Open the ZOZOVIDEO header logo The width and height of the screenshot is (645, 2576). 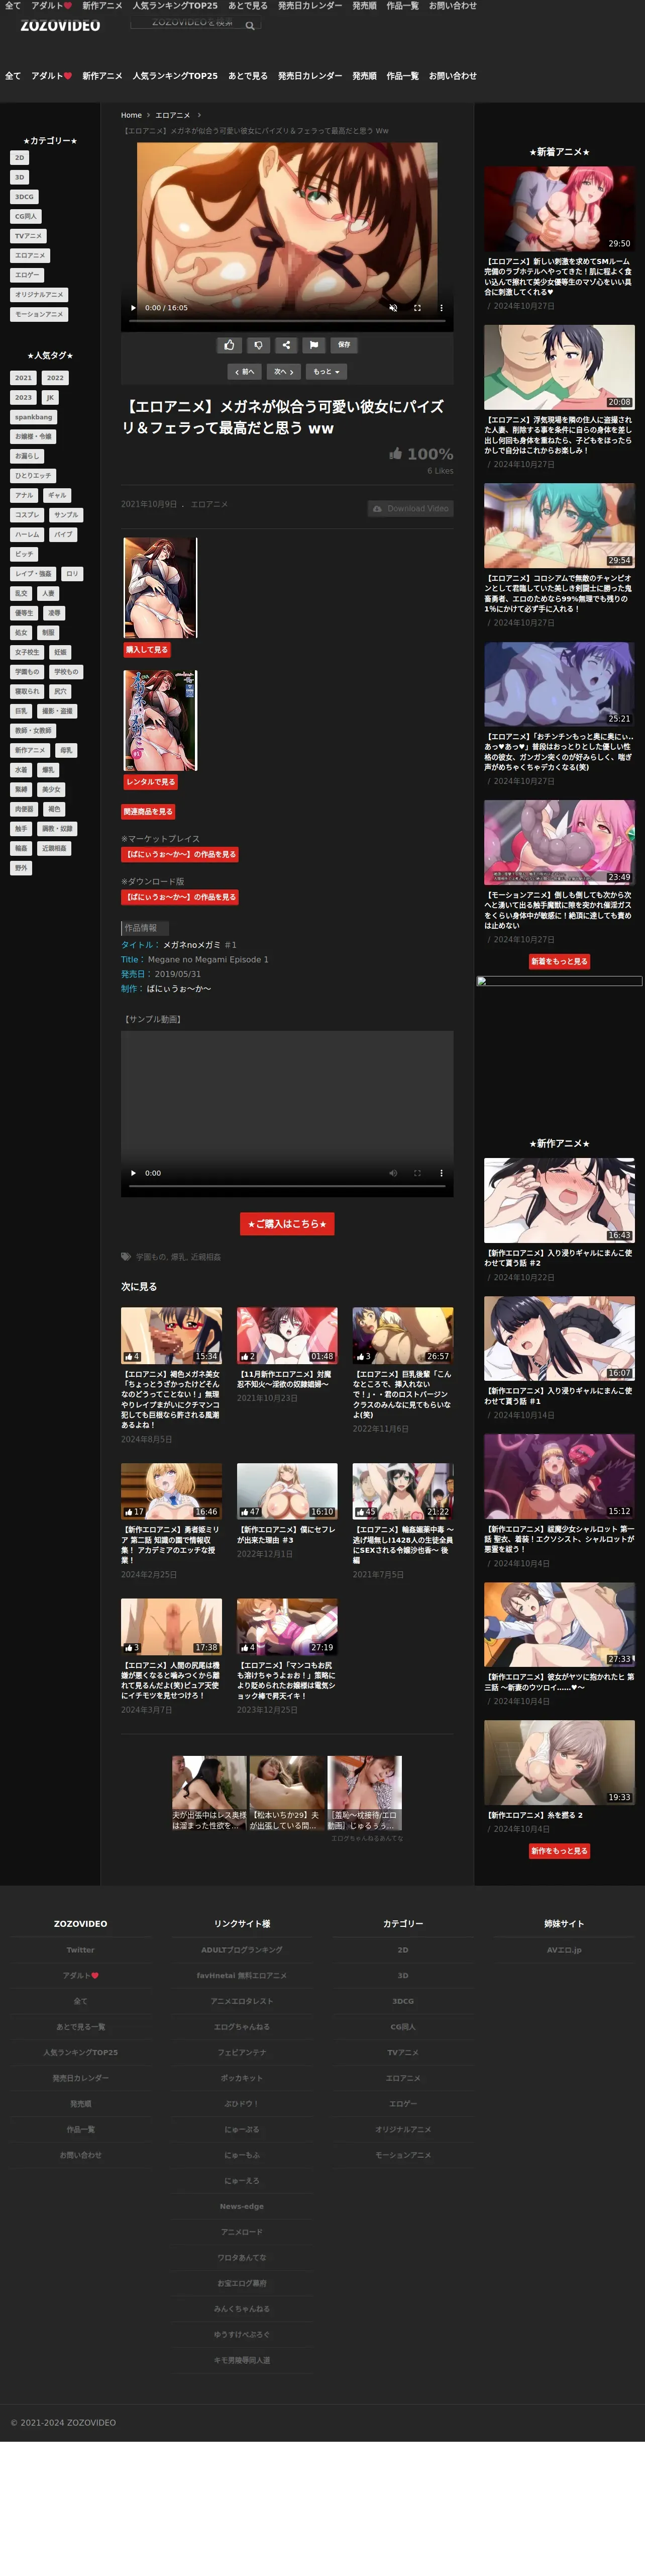click(x=60, y=25)
